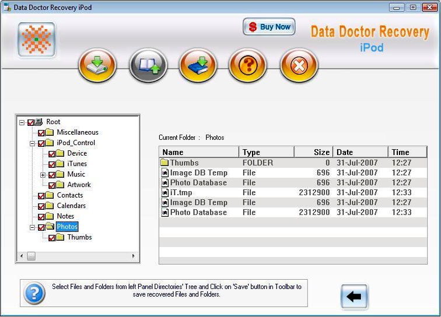The height and width of the screenshot is (317, 441).
Task: Click the iT.tmp file icon
Action: [x=165, y=192]
